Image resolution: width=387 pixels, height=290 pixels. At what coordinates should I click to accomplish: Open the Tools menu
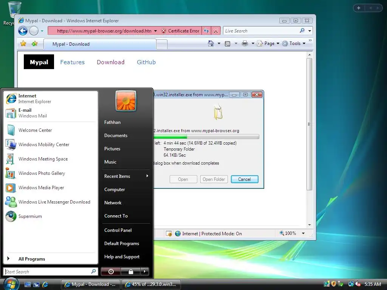294,44
